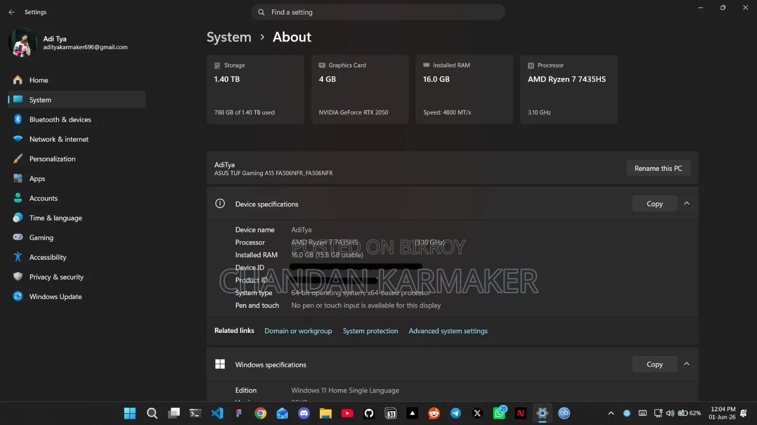Click the Windows logo icon beside Windows specifications
This screenshot has width=757, height=425.
click(x=220, y=364)
